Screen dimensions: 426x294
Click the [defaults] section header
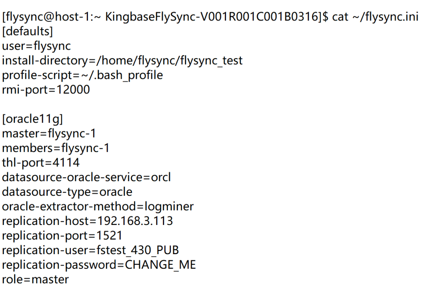coord(28,32)
